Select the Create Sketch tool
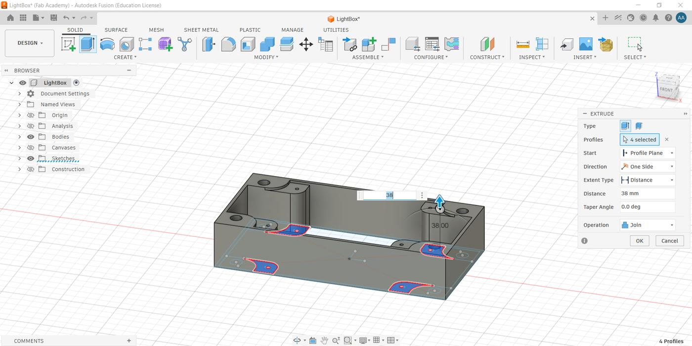The image size is (692, 346). [x=69, y=44]
